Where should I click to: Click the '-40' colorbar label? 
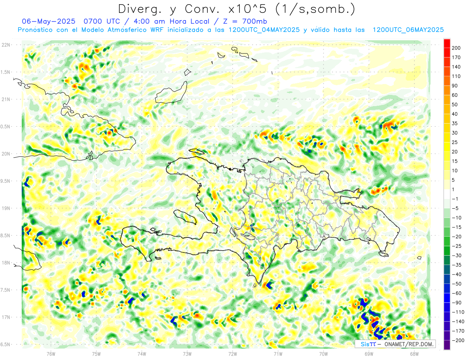click(456, 274)
